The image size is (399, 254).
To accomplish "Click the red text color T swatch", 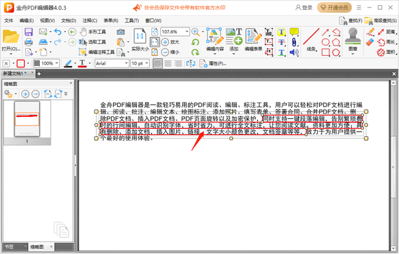I will [x=82, y=63].
